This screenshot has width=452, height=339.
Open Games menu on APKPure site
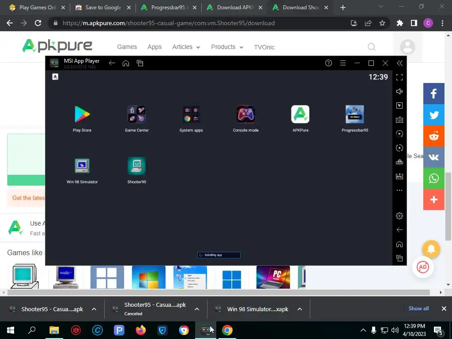click(127, 47)
